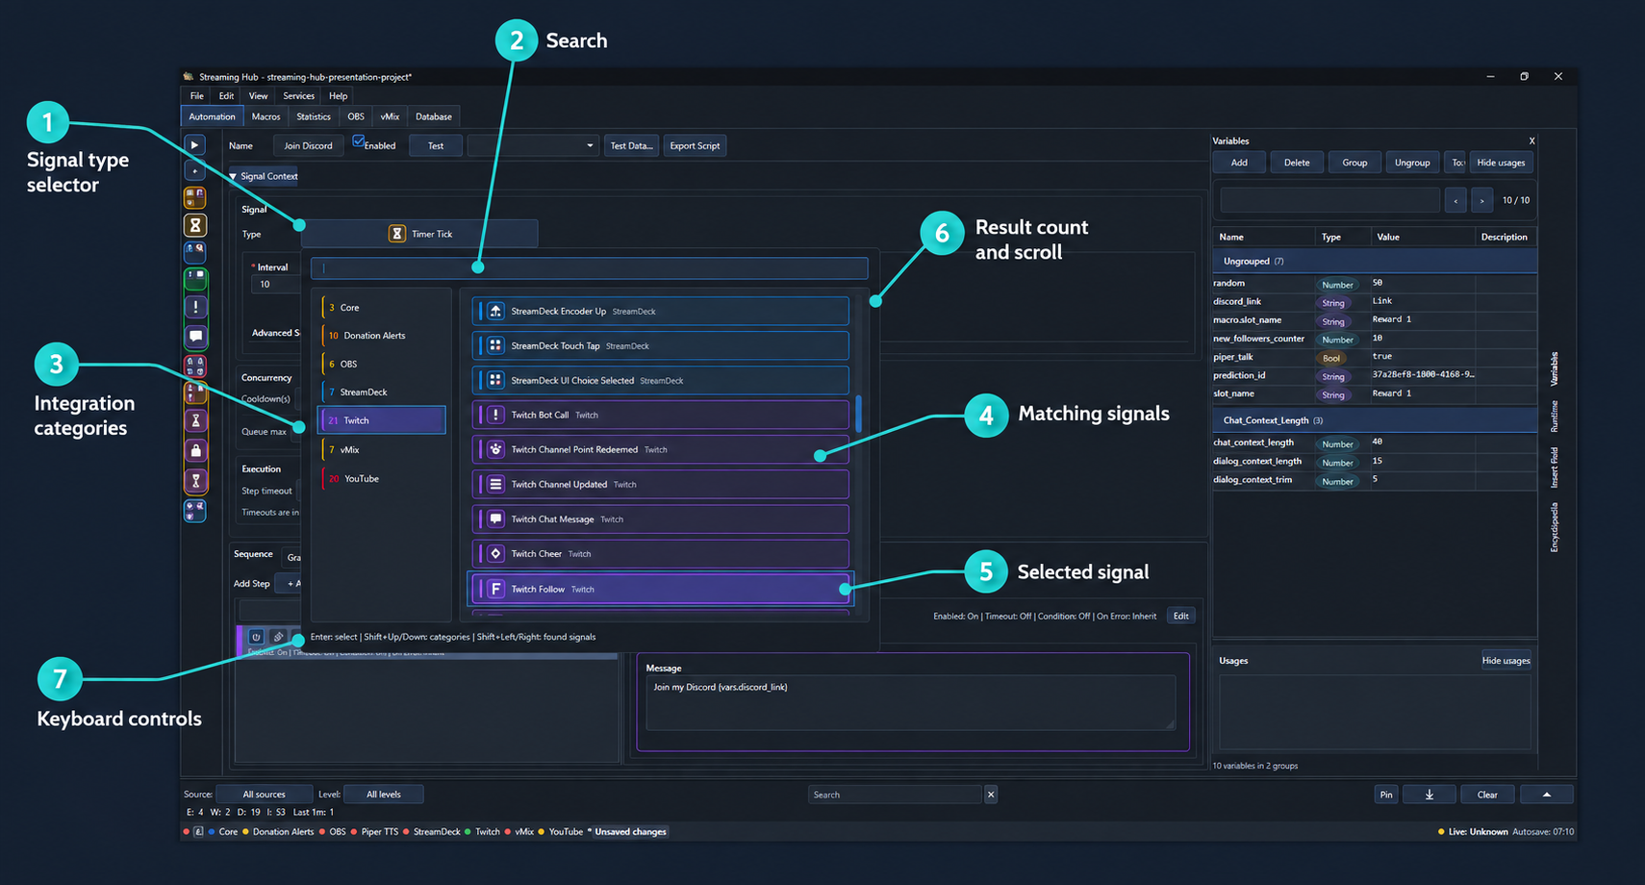Click the StreamDeck Encoder Up signal icon
Viewport: 1645px width, 885px height.
click(495, 311)
